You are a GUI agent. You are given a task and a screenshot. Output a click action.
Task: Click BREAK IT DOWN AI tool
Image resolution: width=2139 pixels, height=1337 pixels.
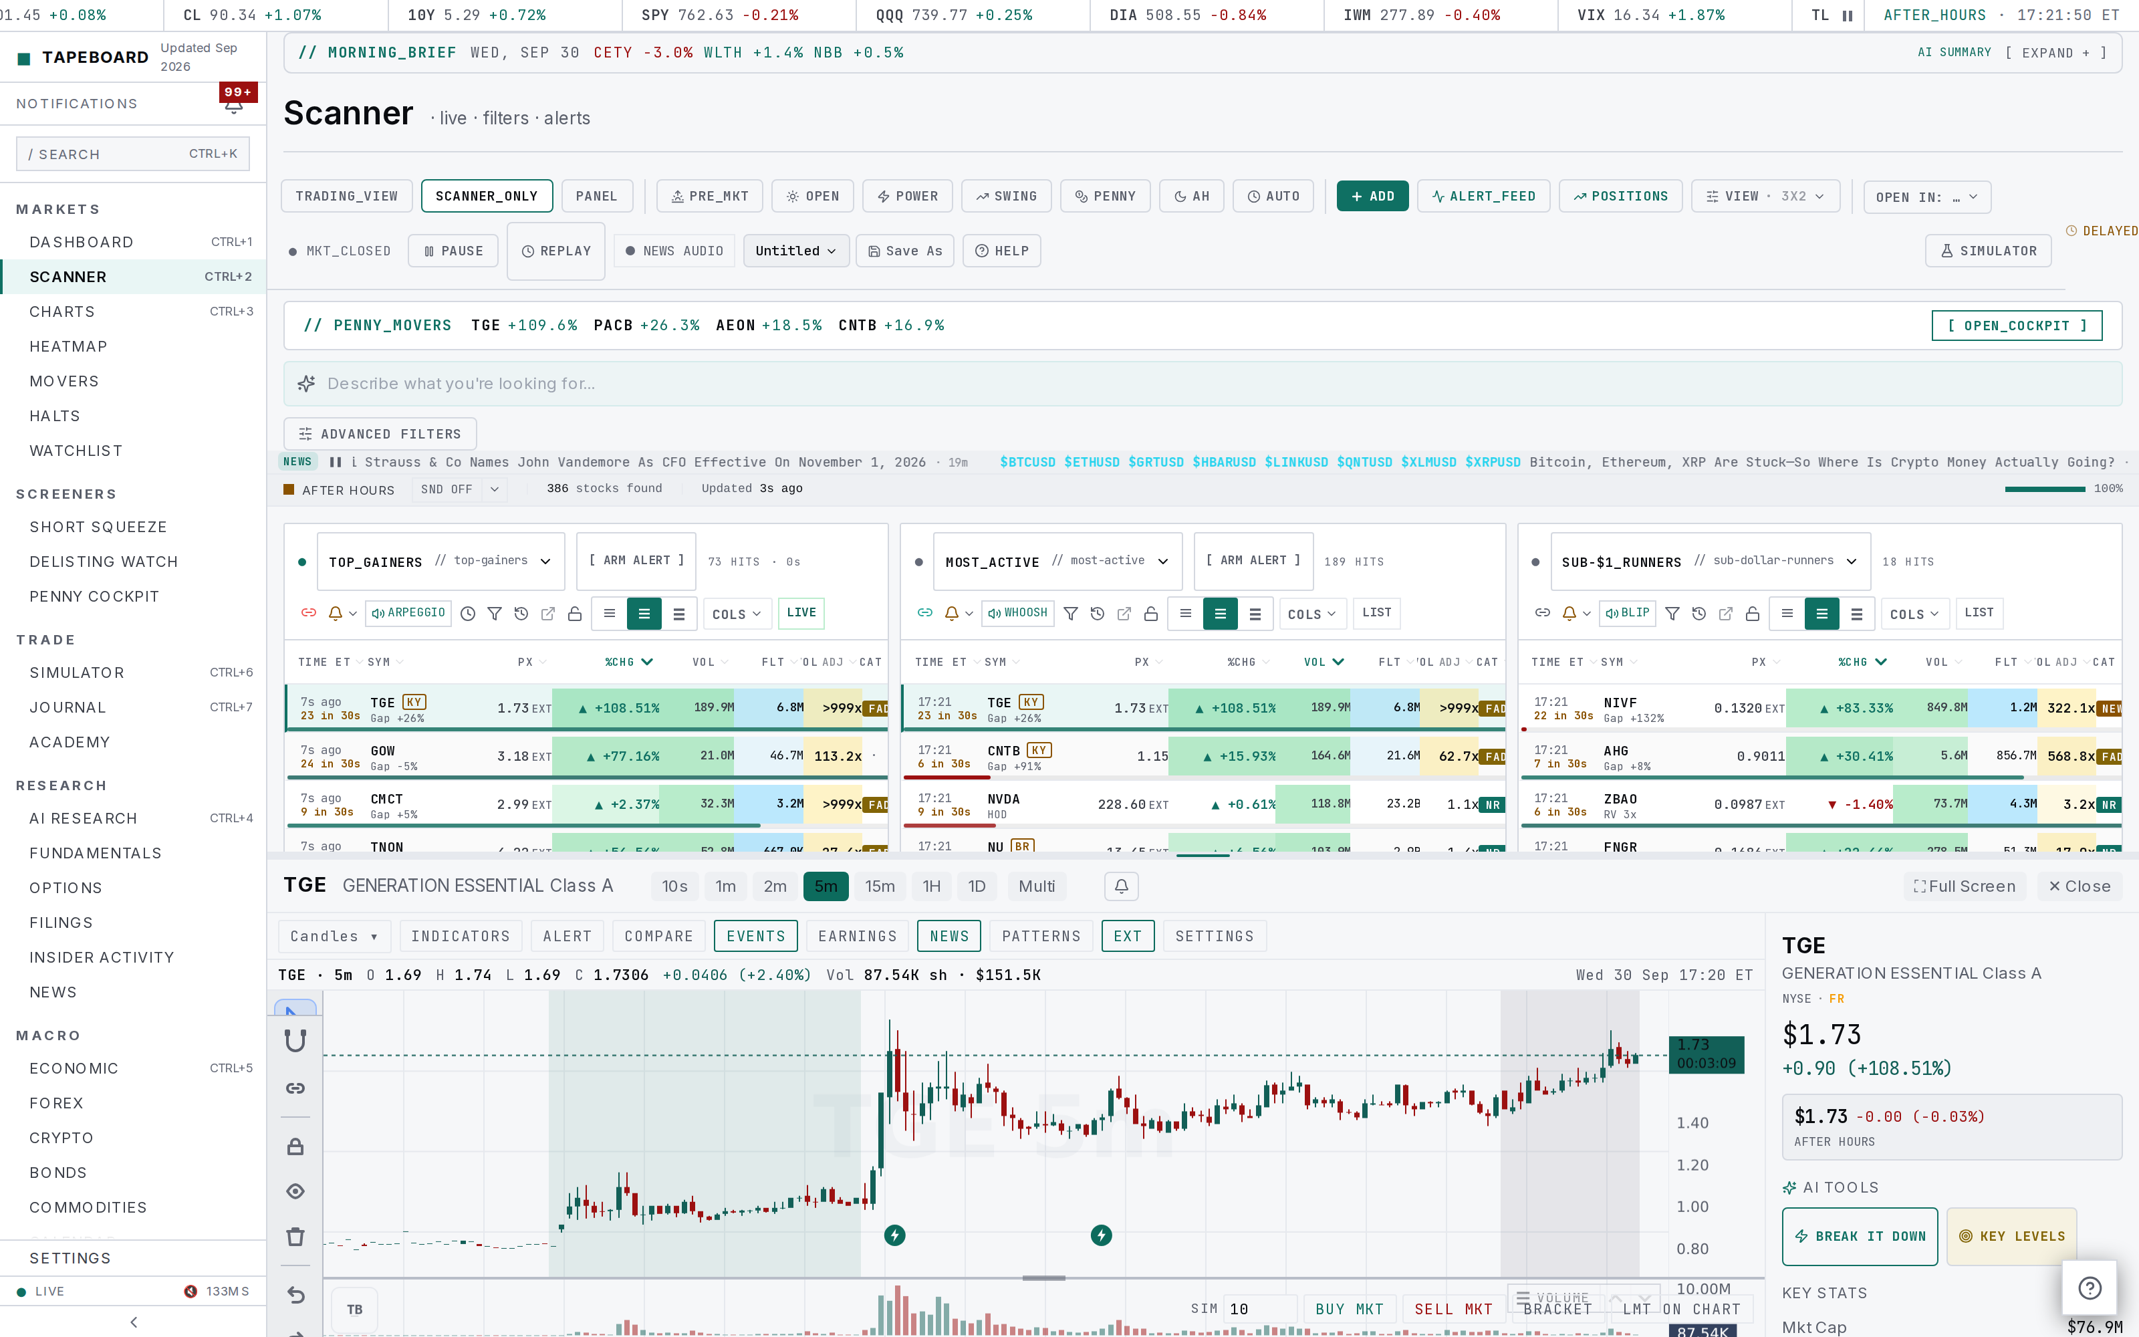(1860, 1236)
